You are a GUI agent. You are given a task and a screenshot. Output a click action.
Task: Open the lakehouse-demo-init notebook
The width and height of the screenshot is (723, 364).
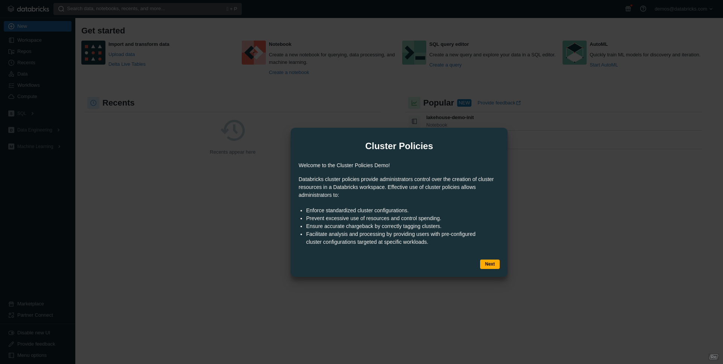(449, 117)
